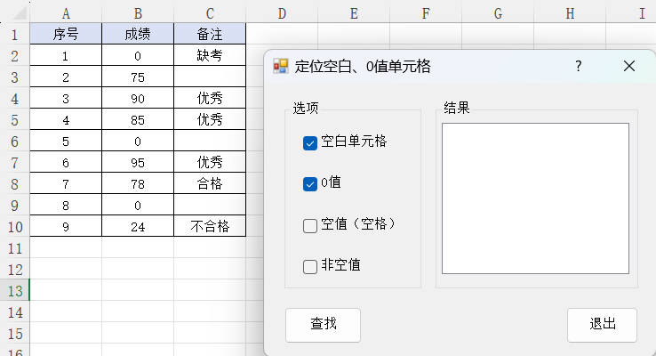The width and height of the screenshot is (656, 356).
Task: Toggle the 0值 checkbox
Action: [x=310, y=184]
